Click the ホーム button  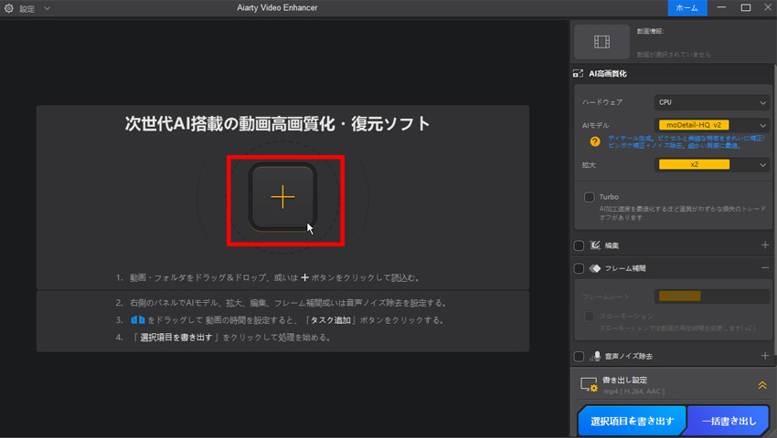click(687, 8)
